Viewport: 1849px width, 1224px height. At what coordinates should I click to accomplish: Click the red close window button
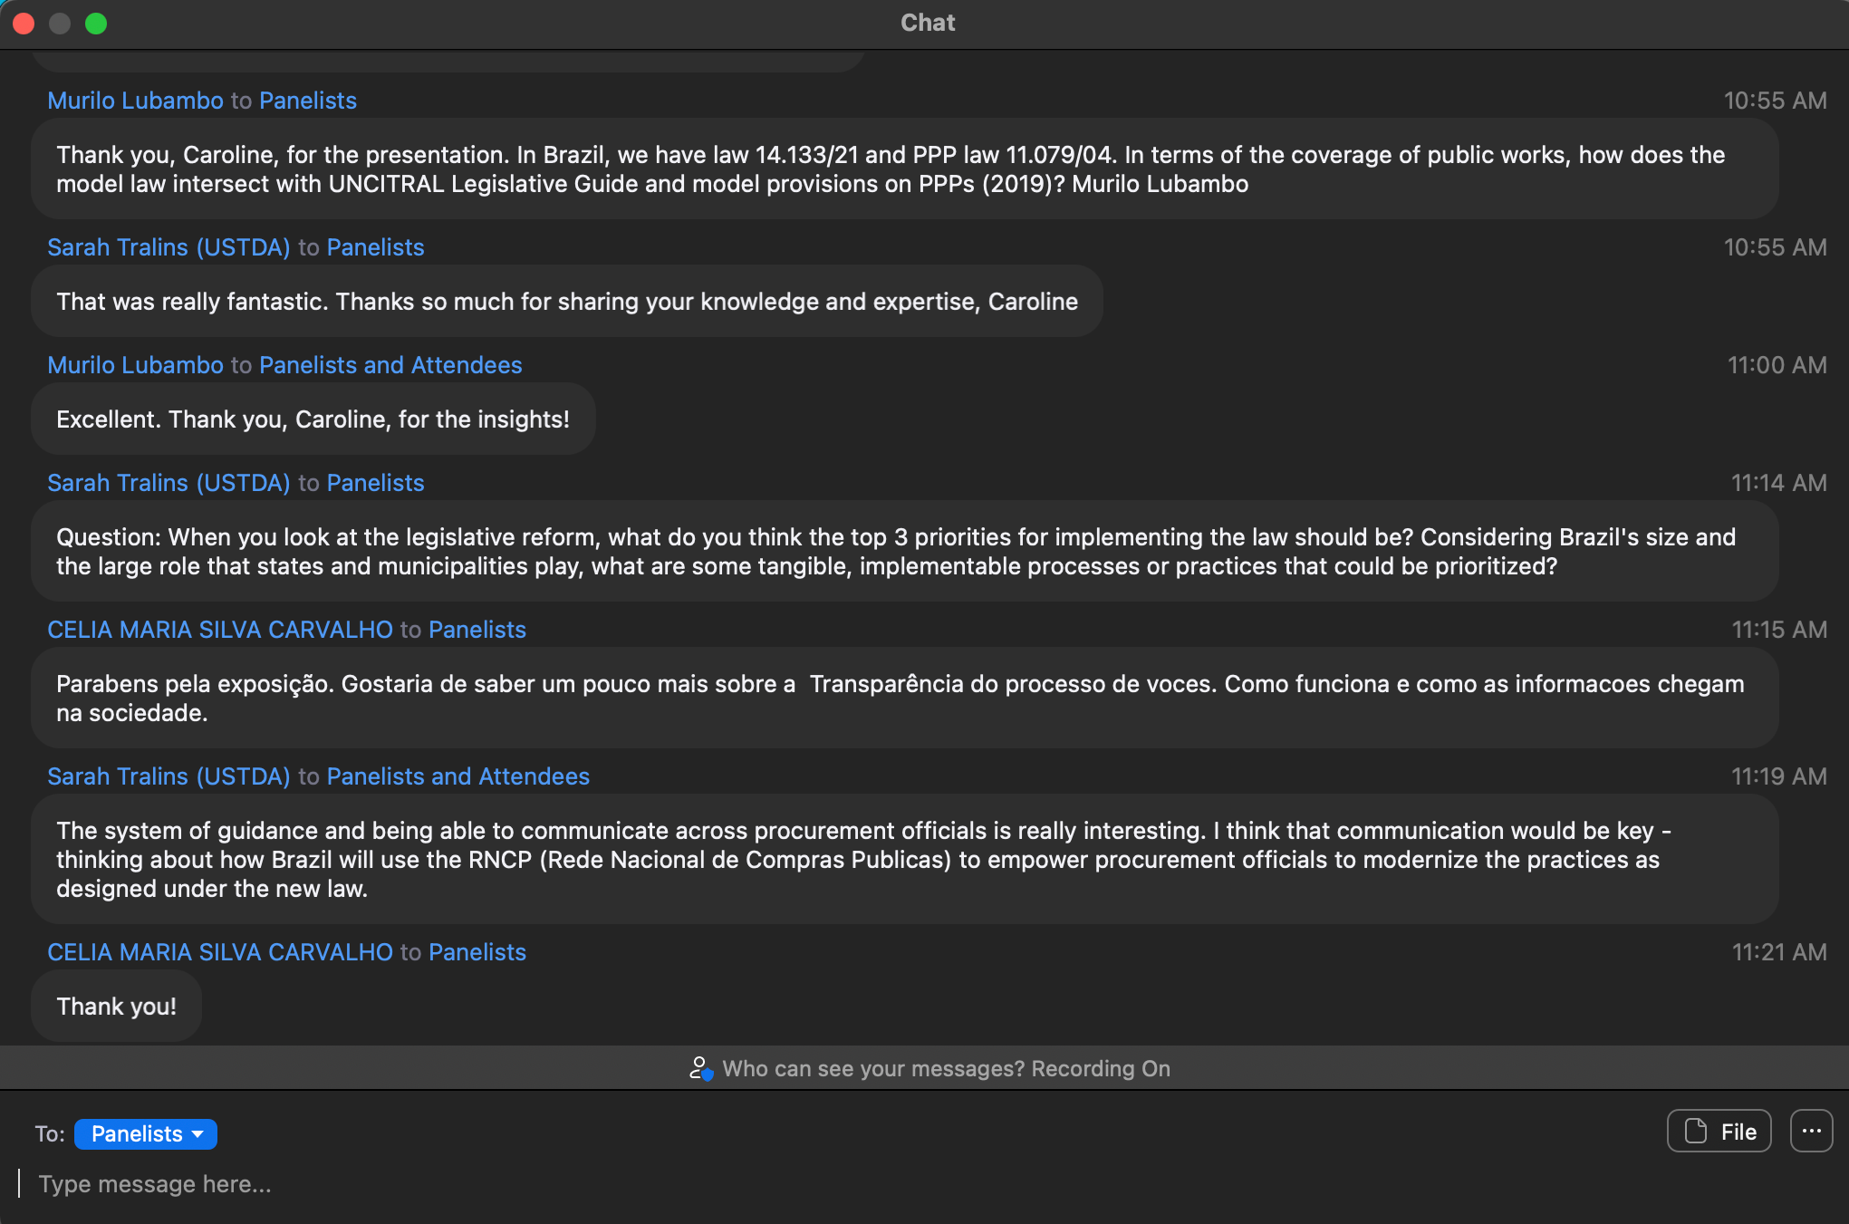tap(24, 24)
